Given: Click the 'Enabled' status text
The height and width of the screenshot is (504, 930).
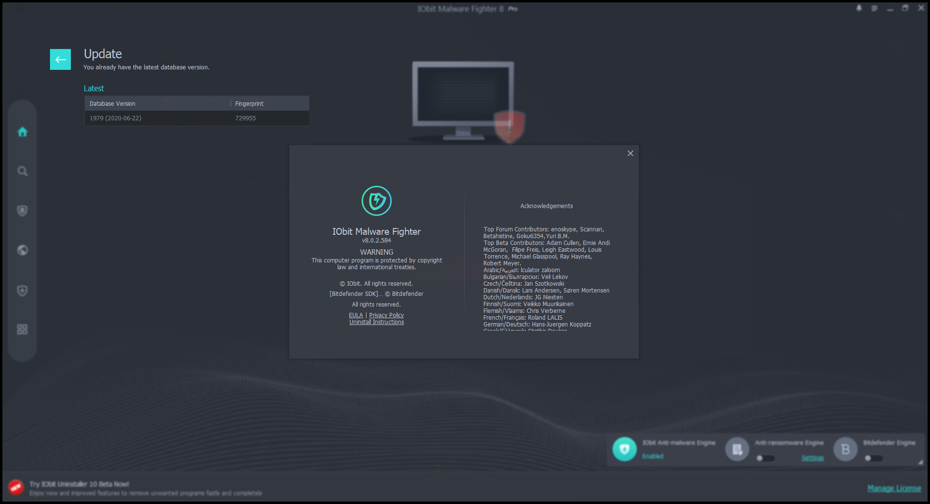Looking at the screenshot, I should [x=653, y=456].
